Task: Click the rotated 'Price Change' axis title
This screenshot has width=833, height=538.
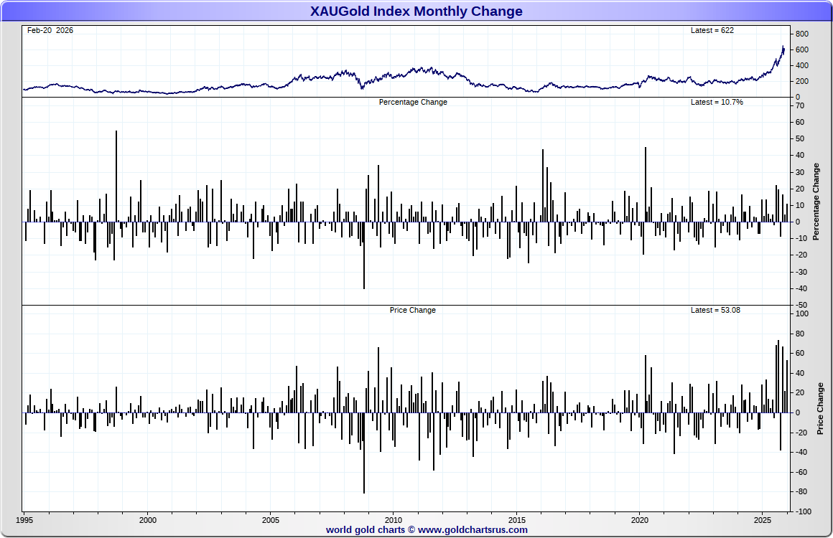Action: (x=820, y=409)
